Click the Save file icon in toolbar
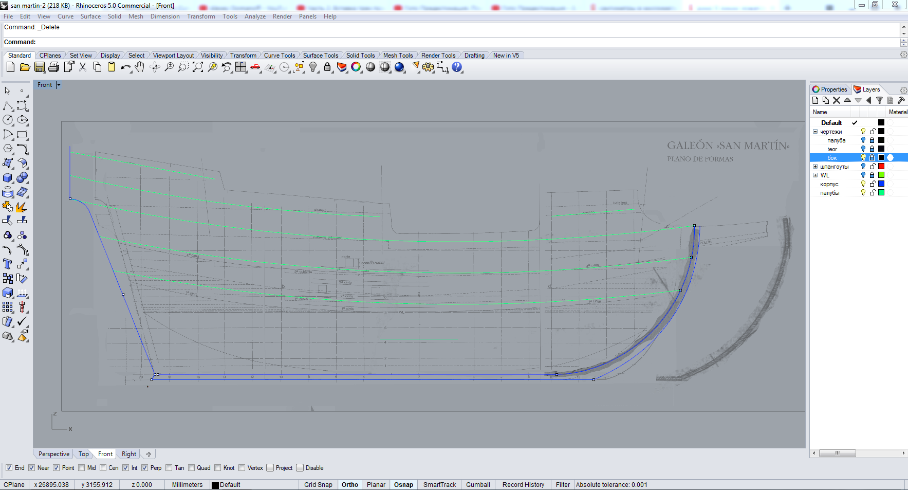 (40, 67)
